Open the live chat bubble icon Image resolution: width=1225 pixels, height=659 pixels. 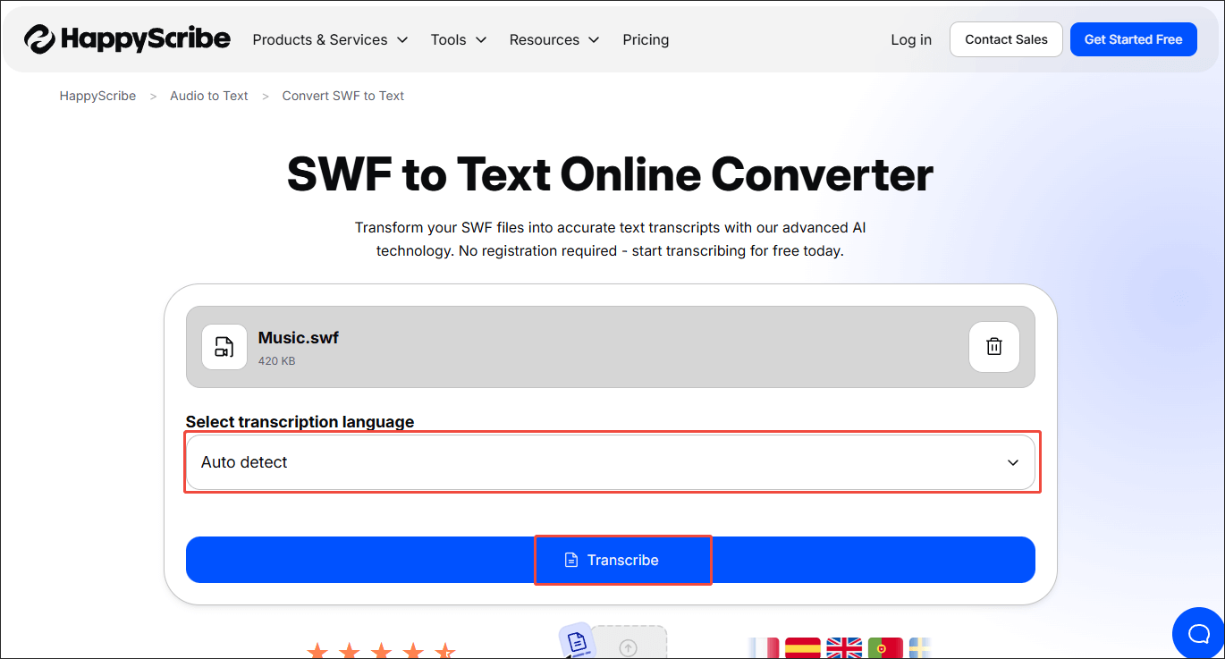pyautogui.click(x=1198, y=633)
